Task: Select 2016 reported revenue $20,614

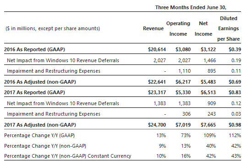Action: click(x=157, y=49)
